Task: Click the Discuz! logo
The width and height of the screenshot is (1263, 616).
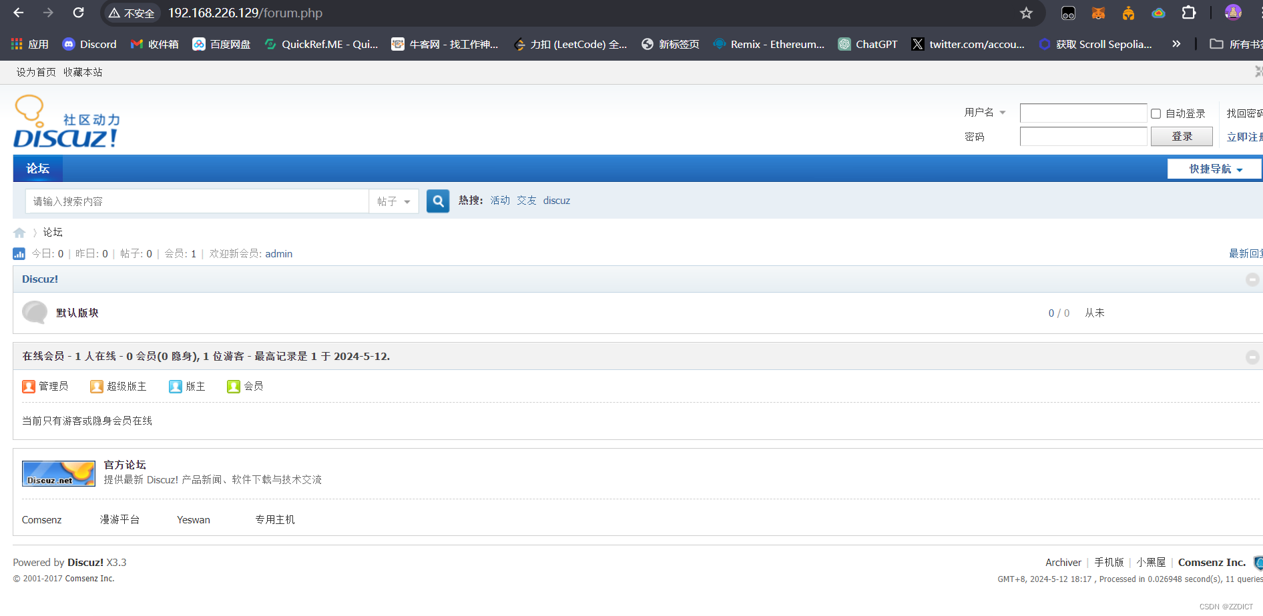Action: click(67, 121)
